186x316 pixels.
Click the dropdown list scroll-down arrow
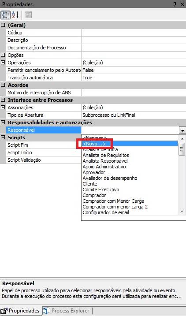tap(182, 212)
